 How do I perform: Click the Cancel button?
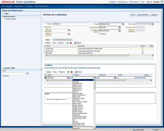pos(154,15)
